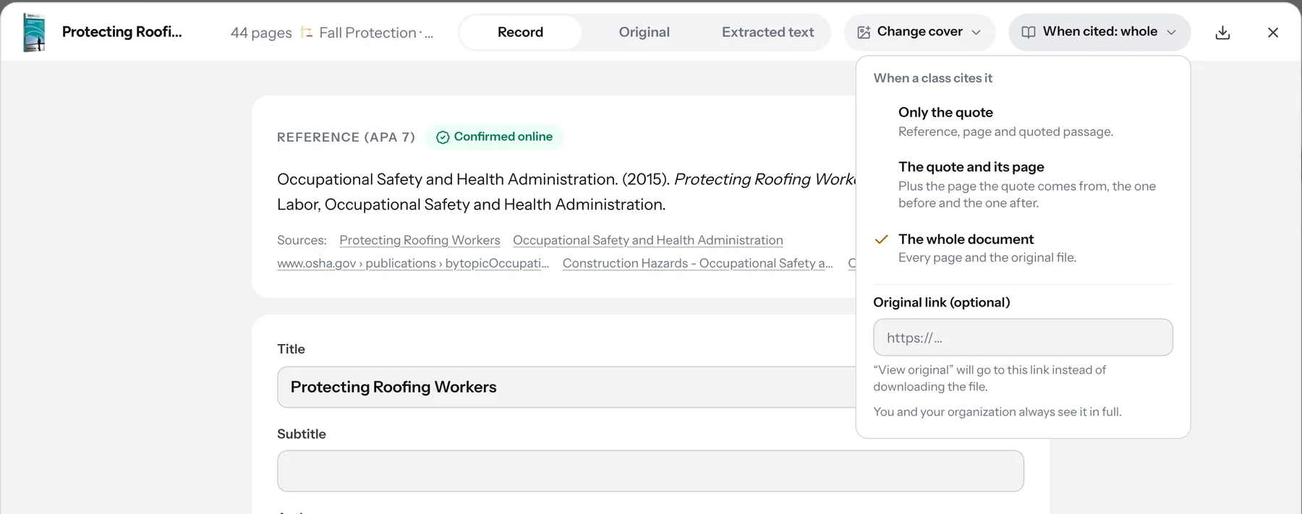Image resolution: width=1302 pixels, height=514 pixels.
Task: Select The whole document option
Action: [1023, 248]
